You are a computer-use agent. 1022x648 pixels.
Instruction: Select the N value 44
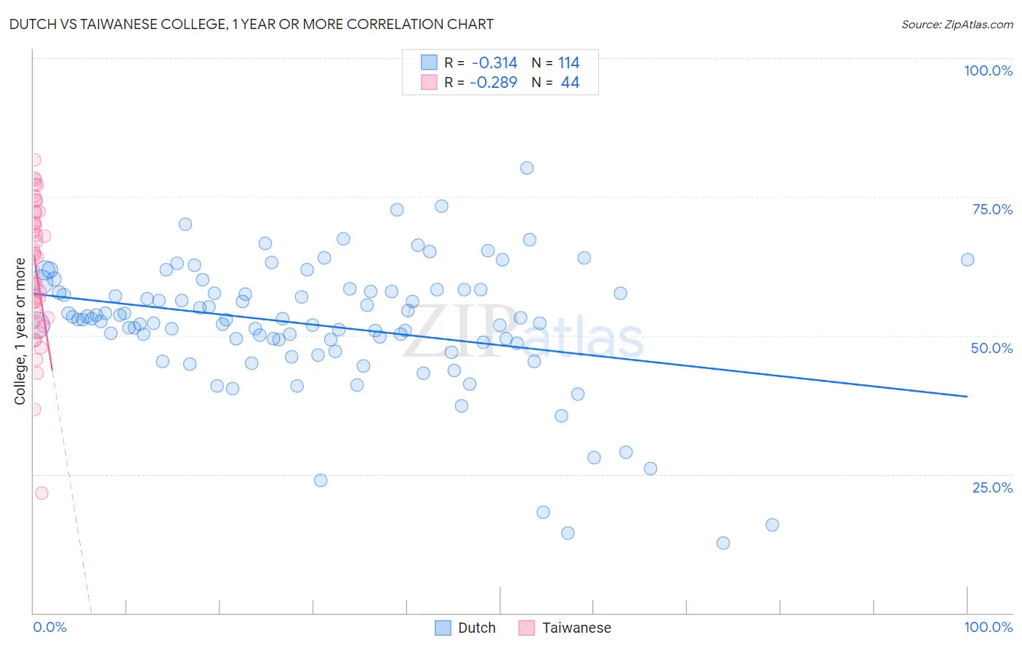click(570, 82)
